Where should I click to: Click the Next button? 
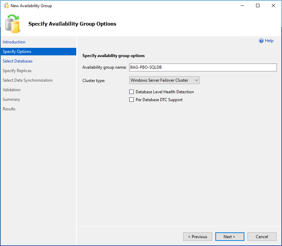tap(230, 237)
